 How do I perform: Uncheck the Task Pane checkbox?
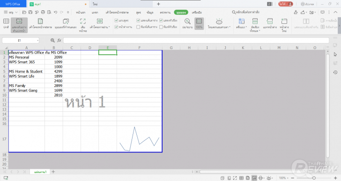[116, 27]
